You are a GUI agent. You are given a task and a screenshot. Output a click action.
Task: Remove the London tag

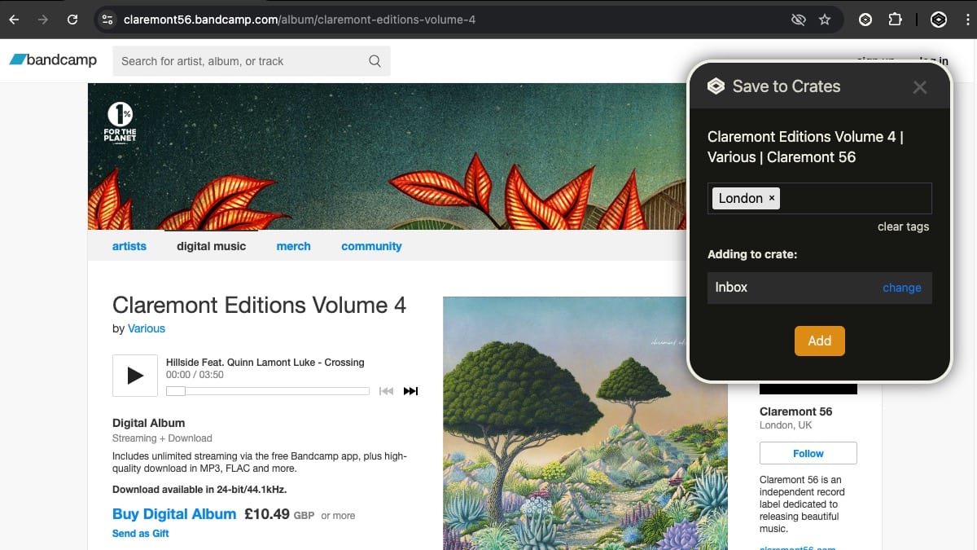point(772,198)
